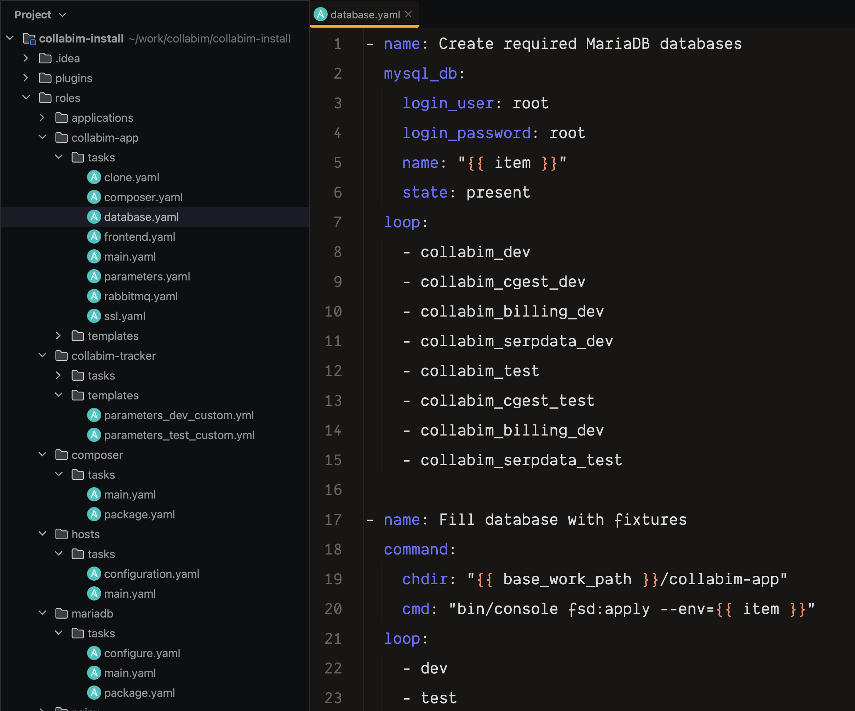Viewport: 855px width, 711px height.
Task: Select the rabbitmq.yaml file name
Action: (141, 296)
